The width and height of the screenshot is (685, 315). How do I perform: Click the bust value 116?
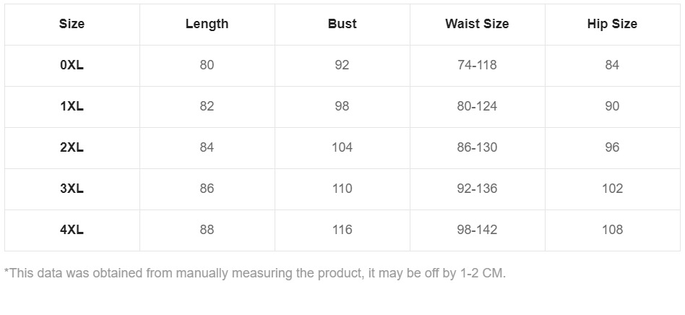342,230
